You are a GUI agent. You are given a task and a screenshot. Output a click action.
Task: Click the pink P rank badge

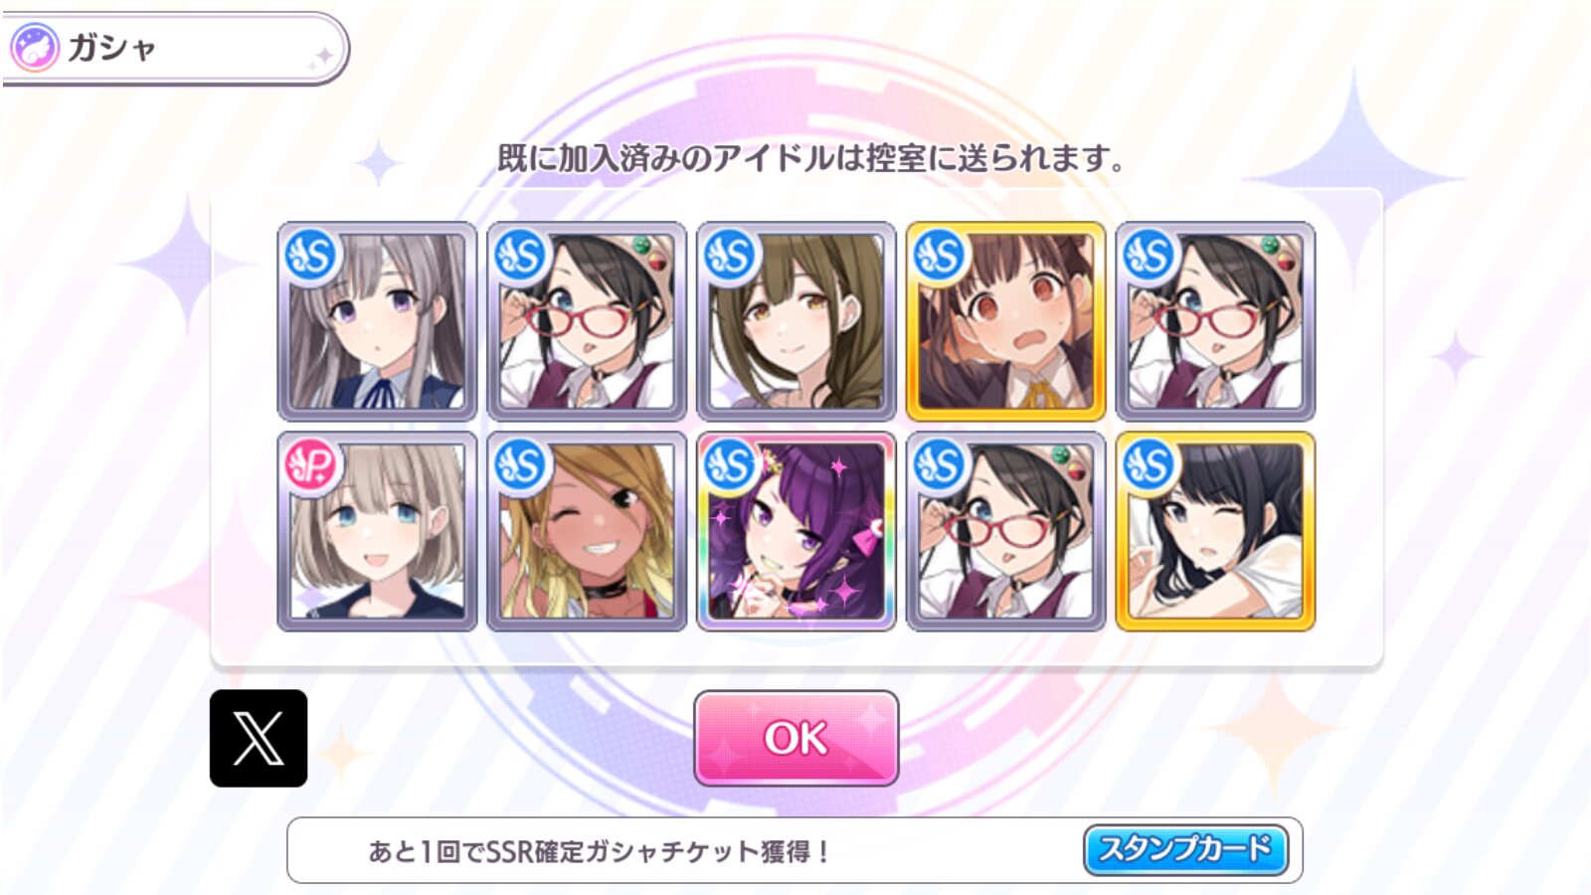[x=312, y=464]
